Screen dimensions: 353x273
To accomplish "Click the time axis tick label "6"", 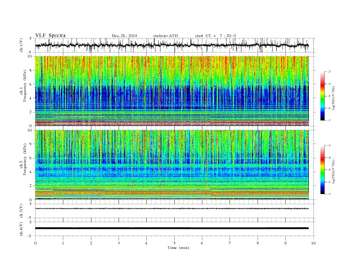I will tap(202, 243).
